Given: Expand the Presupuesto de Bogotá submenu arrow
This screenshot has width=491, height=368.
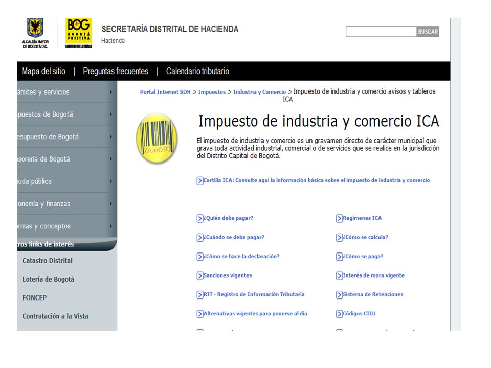Looking at the screenshot, I should (111, 137).
